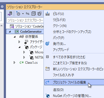
Task: Click new view icon beside 新しいソリューション
Action: 48,69
